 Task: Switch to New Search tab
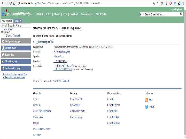click(7, 21)
